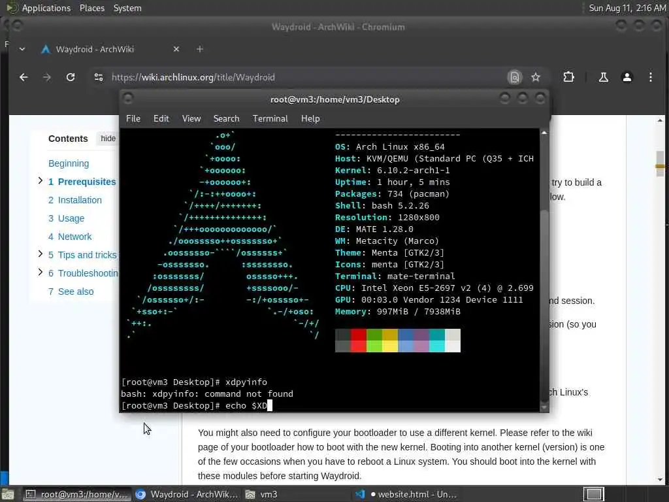This screenshot has height=502, width=669.
Task: Open the terminal File menu
Action: click(133, 119)
